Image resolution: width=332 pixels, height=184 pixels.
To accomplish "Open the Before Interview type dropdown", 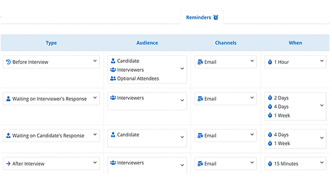I will [51, 62].
